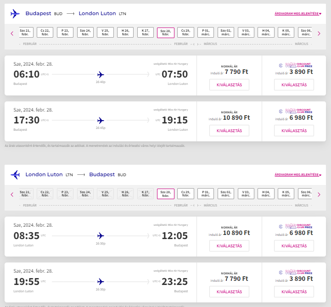Choose discount club 3 890 Ft for 19:55 flight
Screen dimensions: 331x307
coord(294,292)
